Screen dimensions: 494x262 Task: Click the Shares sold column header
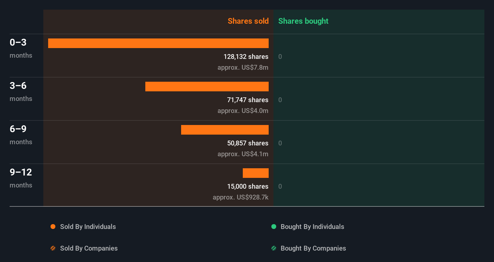point(248,21)
